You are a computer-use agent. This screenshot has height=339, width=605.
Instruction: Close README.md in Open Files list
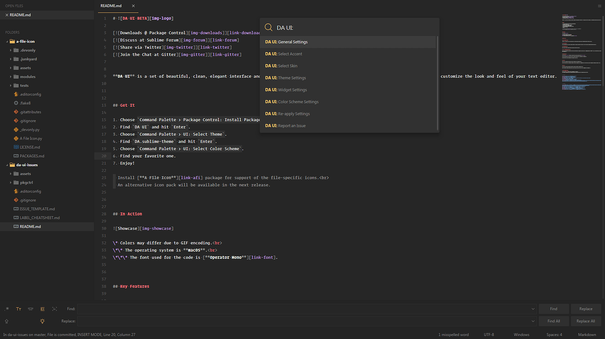(x=7, y=15)
